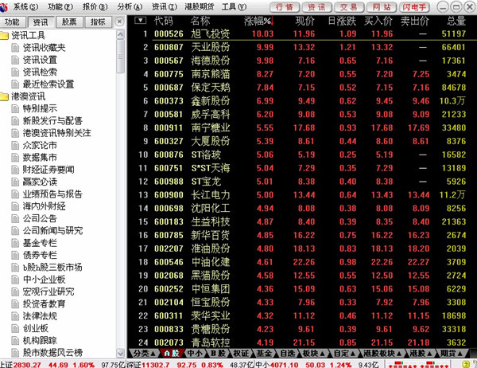477x368 pixels.
Task: Switch to the 股票 sidebar tab
Action: coord(69,22)
